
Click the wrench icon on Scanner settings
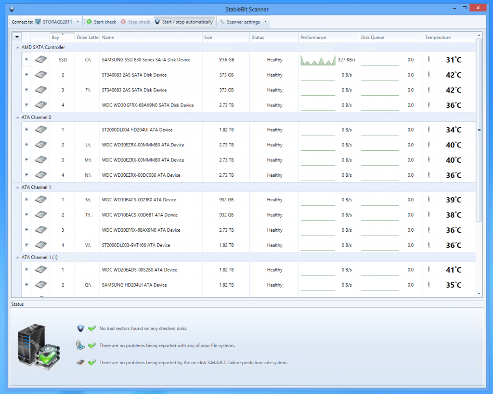pos(223,21)
